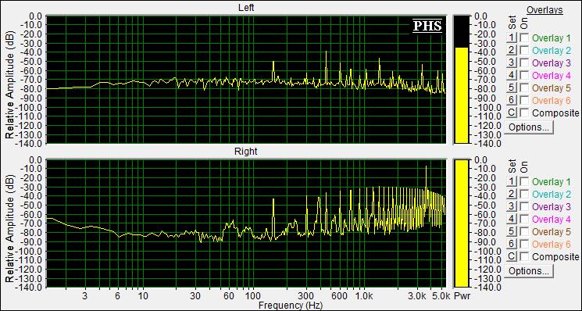Click the 10 frequency axis value
The width and height of the screenshot is (582, 311).
tap(143, 296)
